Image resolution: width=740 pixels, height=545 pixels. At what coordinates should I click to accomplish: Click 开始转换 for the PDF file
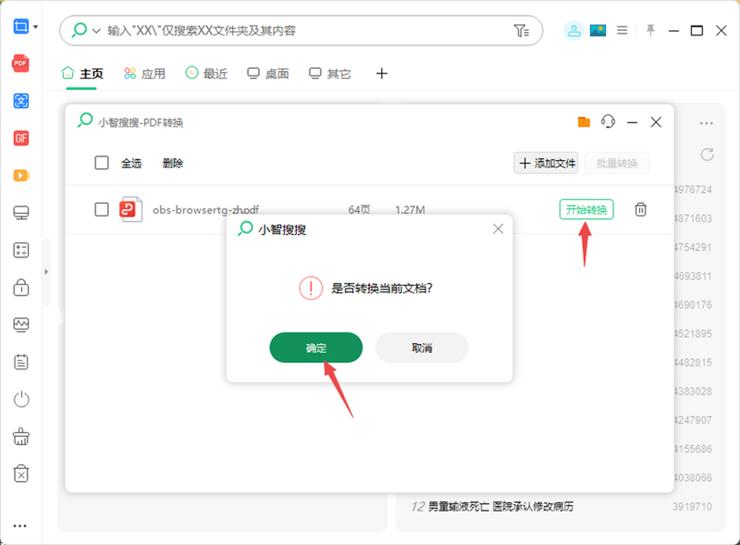coord(586,210)
